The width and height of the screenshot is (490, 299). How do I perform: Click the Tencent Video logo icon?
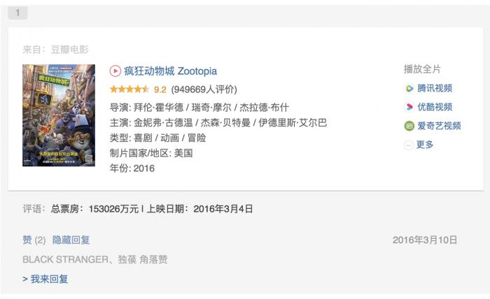409,88
